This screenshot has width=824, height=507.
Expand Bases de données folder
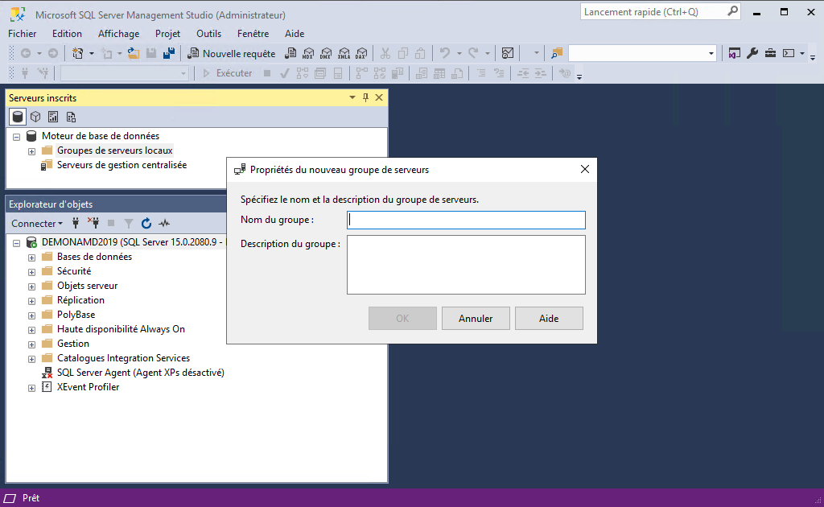(x=31, y=258)
